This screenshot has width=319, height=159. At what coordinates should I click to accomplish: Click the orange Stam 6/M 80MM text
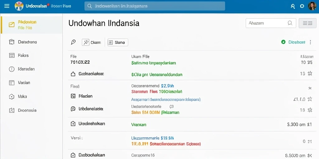tap(146, 112)
